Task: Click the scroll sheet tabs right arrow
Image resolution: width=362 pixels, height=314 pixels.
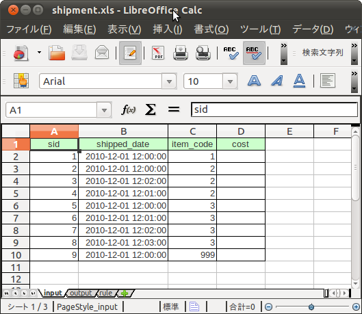Action: pyautogui.click(x=24, y=293)
